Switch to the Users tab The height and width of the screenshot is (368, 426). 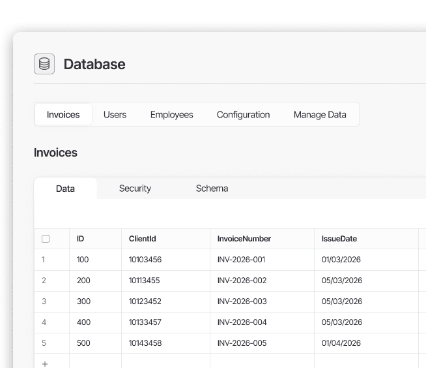[115, 115]
